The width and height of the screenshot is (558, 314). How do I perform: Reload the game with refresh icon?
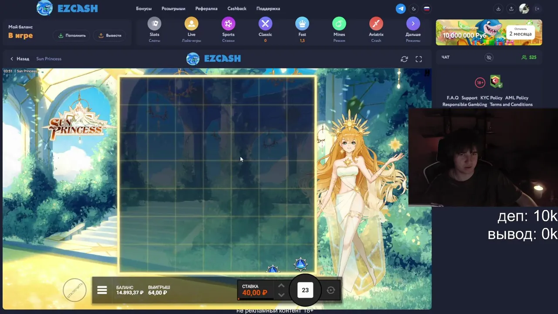click(x=404, y=59)
